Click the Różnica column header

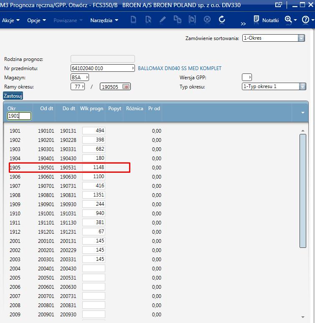(x=135, y=109)
